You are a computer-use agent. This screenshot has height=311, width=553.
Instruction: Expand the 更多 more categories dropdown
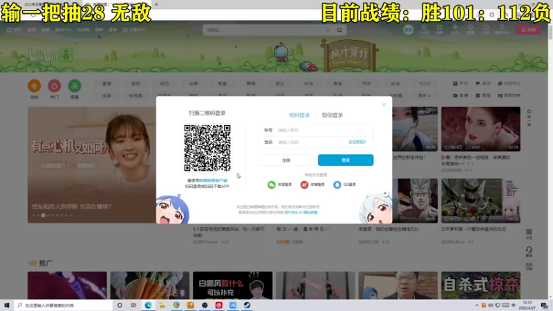(424, 95)
